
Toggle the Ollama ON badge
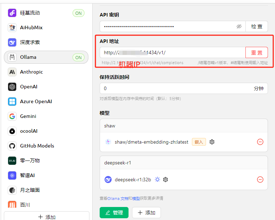point(79,57)
